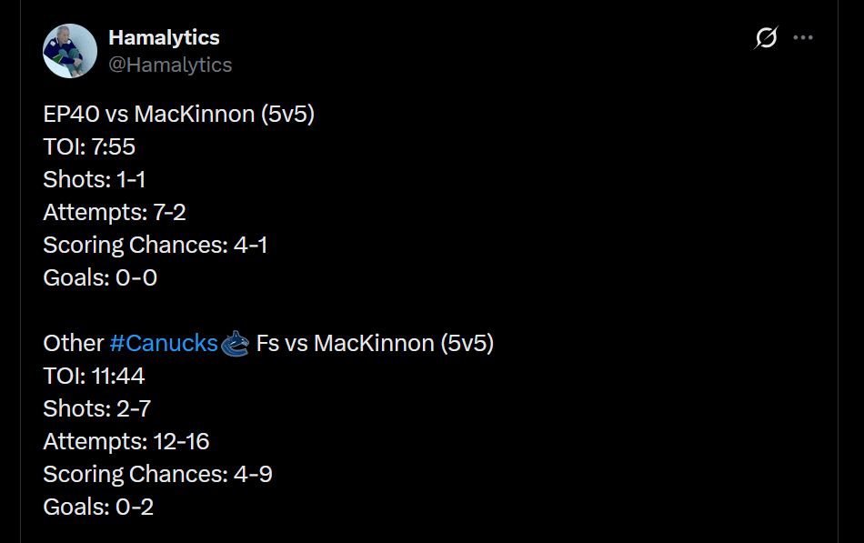Screen dimensions: 864x543
Task: Click the Scoring Chances 4-1 line
Action: point(155,245)
